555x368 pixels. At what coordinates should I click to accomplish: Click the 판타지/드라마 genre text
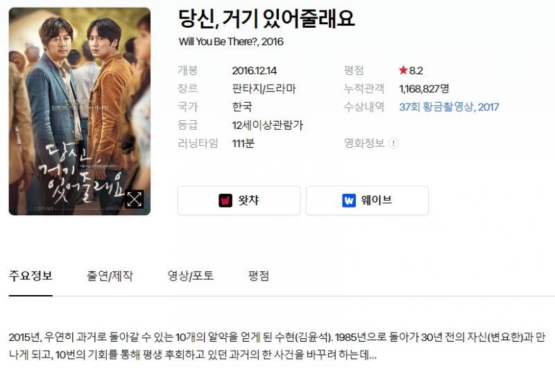click(x=264, y=89)
